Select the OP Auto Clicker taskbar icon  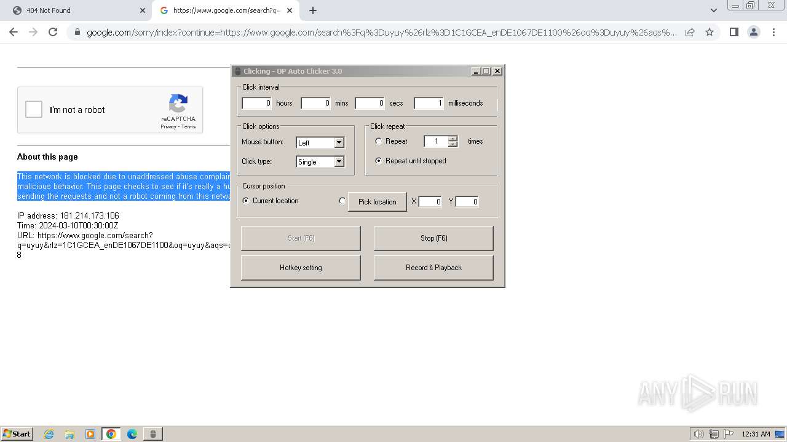coord(153,434)
